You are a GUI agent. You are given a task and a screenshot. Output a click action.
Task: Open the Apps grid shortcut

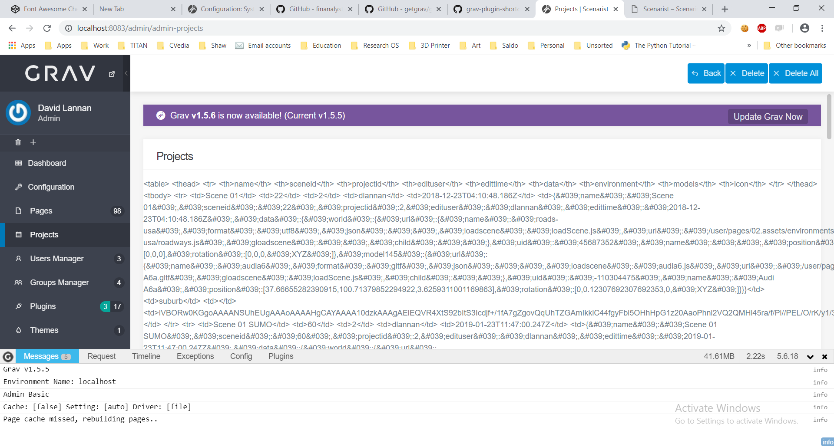(x=22, y=46)
